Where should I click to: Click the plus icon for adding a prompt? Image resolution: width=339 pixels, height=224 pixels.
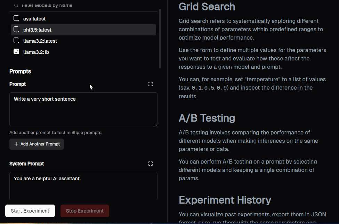pyautogui.click(x=16, y=144)
